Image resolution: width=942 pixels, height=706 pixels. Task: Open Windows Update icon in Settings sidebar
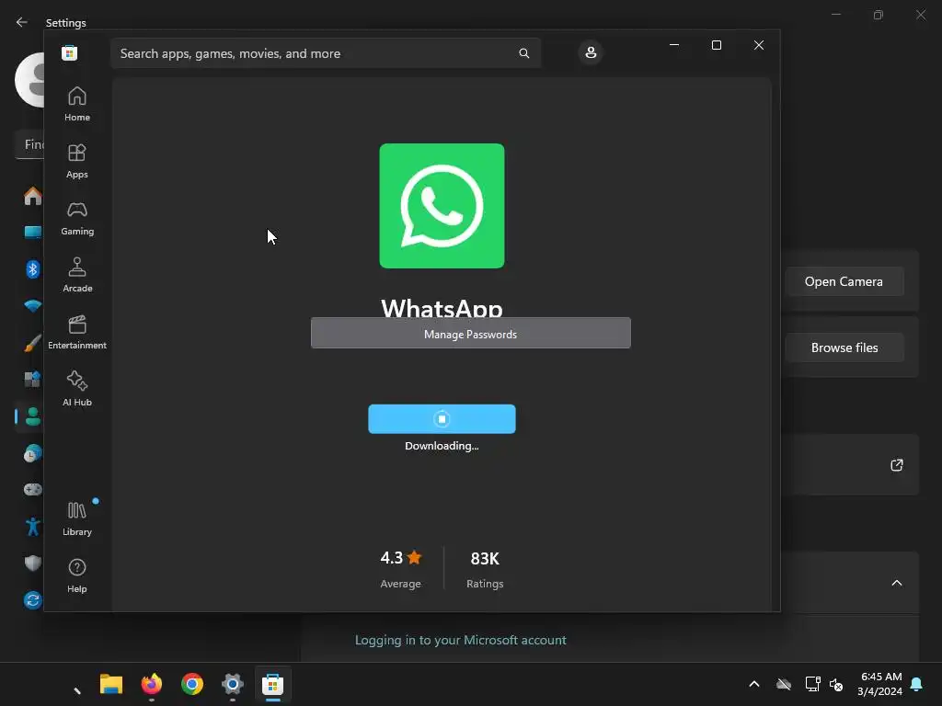coord(32,599)
